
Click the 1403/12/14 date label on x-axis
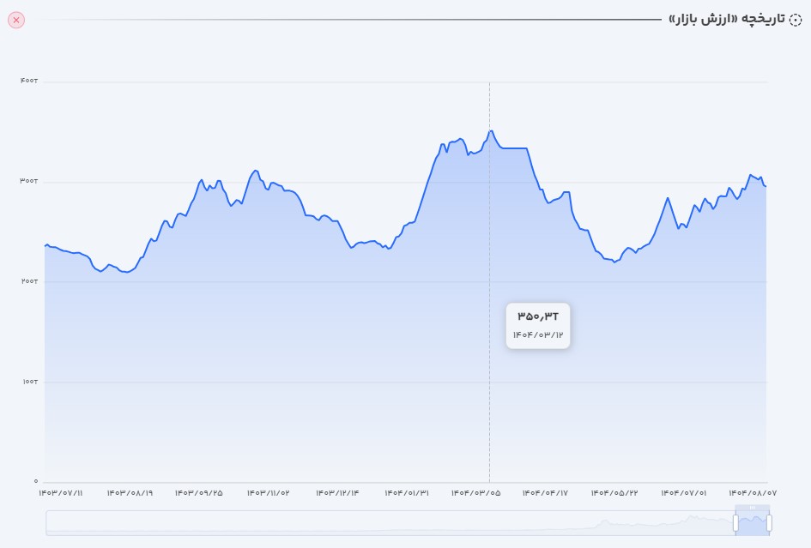tap(337, 493)
